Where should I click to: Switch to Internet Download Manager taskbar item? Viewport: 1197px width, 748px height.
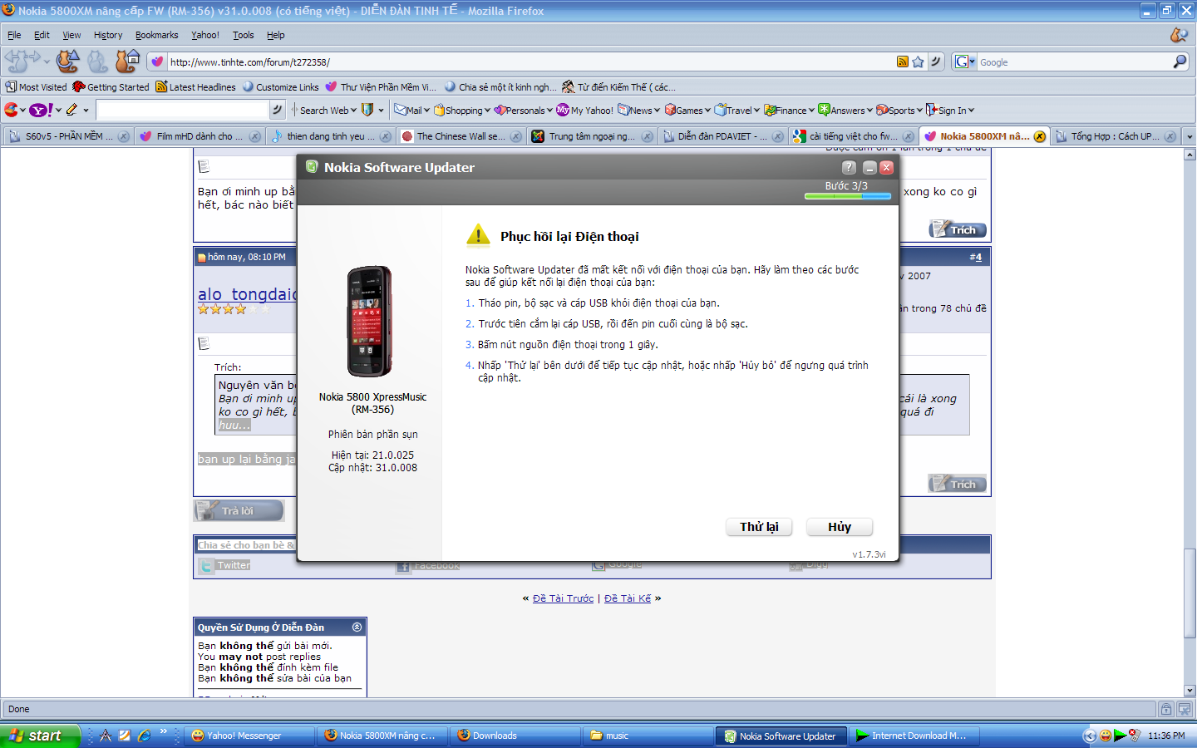click(914, 736)
